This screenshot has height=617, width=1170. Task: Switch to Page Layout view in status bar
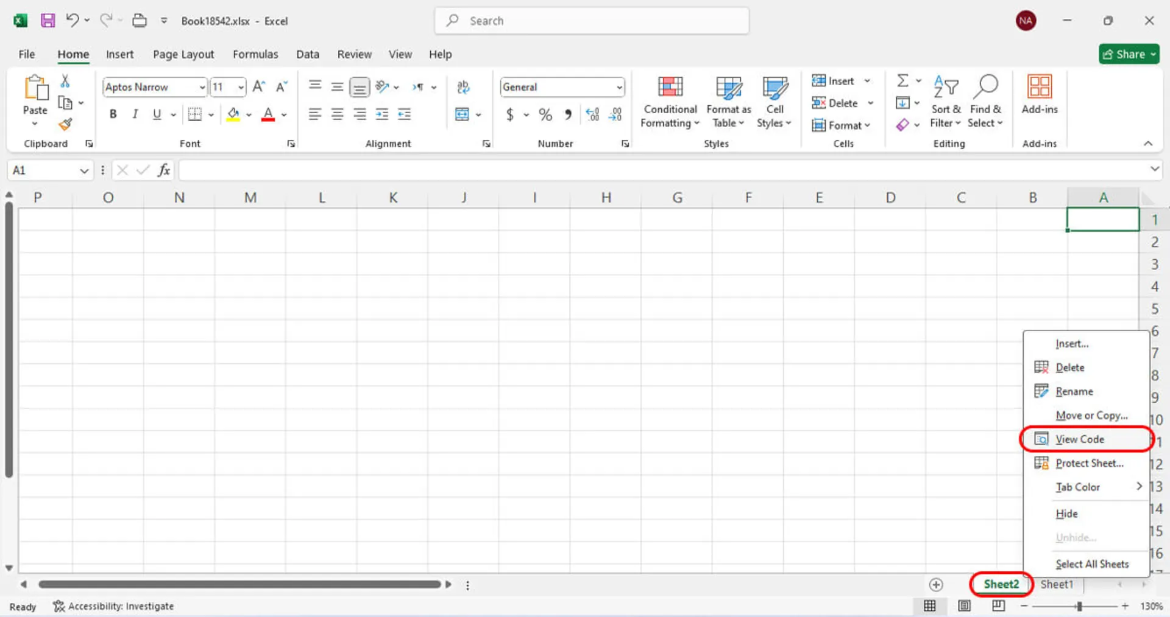click(964, 606)
